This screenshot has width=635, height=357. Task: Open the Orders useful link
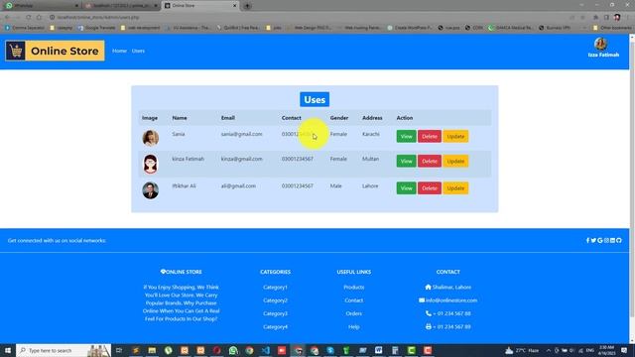pyautogui.click(x=354, y=313)
